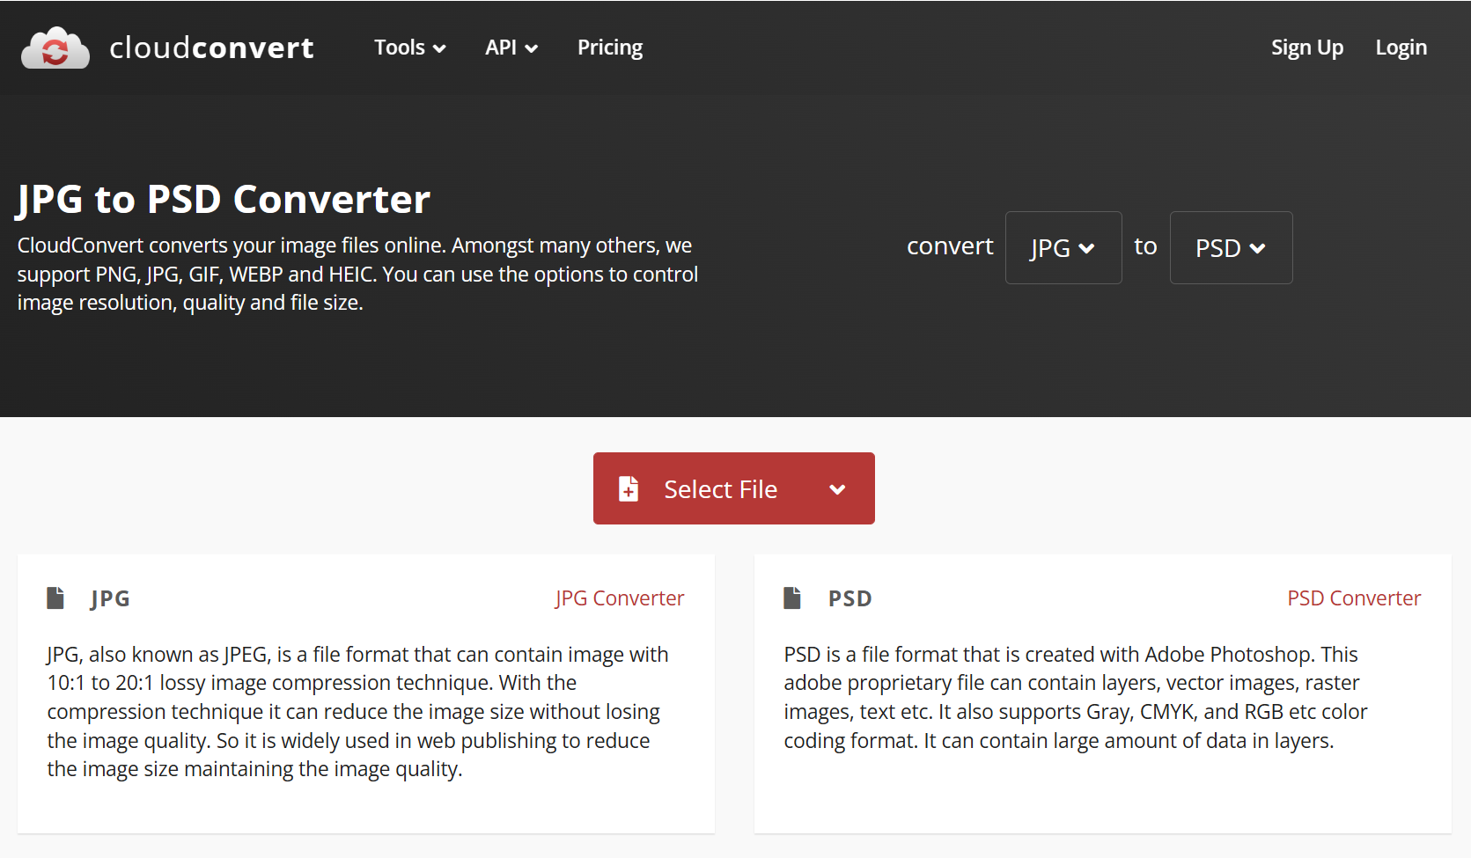Screen dimensions: 1471x858
Task: Open the JPG source format dropdown
Action: pyautogui.click(x=1063, y=248)
